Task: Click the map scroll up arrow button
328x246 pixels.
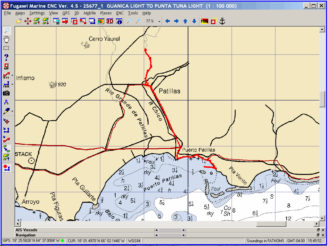Action: tap(322, 29)
